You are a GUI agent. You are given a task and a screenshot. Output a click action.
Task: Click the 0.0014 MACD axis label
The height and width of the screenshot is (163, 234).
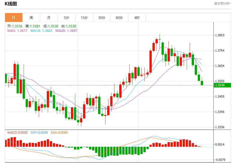pyautogui.click(x=220, y=144)
